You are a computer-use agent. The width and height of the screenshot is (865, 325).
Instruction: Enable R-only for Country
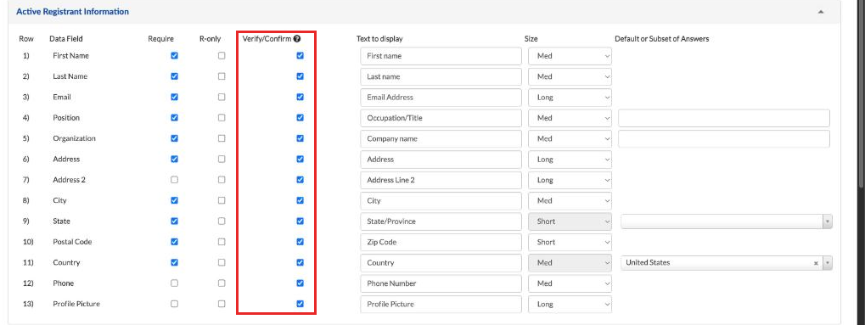point(222,263)
